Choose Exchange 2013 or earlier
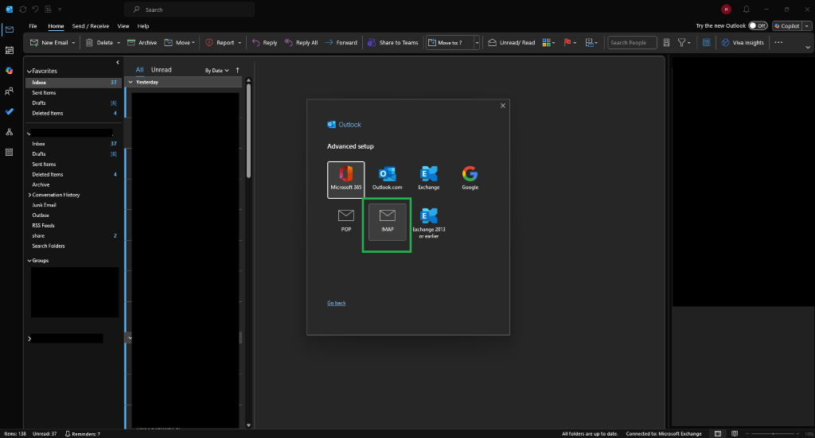The height and width of the screenshot is (438, 815). coord(429,223)
